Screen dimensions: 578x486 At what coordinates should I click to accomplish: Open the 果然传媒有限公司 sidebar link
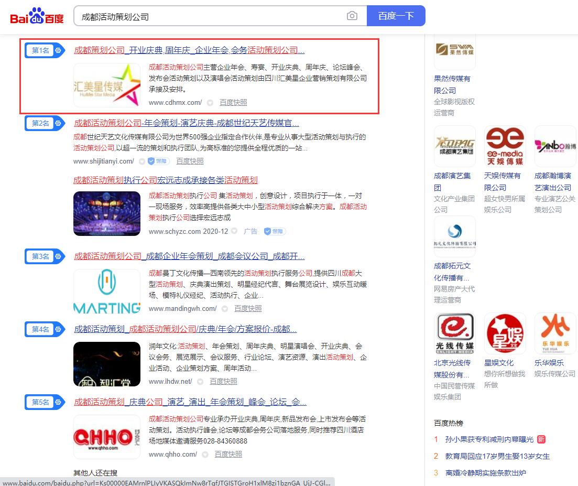tap(452, 84)
